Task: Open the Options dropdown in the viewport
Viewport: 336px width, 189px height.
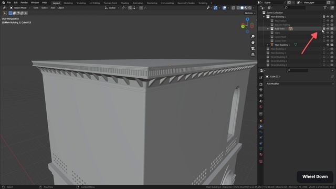Action: pyautogui.click(x=250, y=13)
